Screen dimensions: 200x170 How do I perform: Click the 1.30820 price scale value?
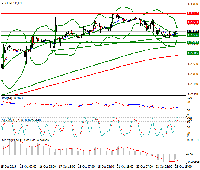(x=193, y=4)
